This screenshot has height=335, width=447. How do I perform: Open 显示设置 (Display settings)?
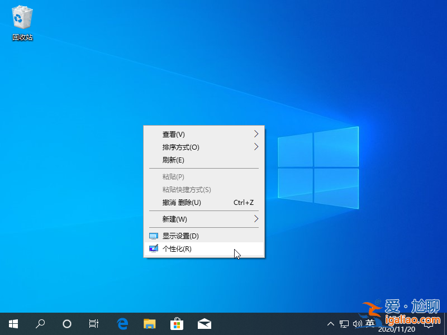click(x=179, y=236)
